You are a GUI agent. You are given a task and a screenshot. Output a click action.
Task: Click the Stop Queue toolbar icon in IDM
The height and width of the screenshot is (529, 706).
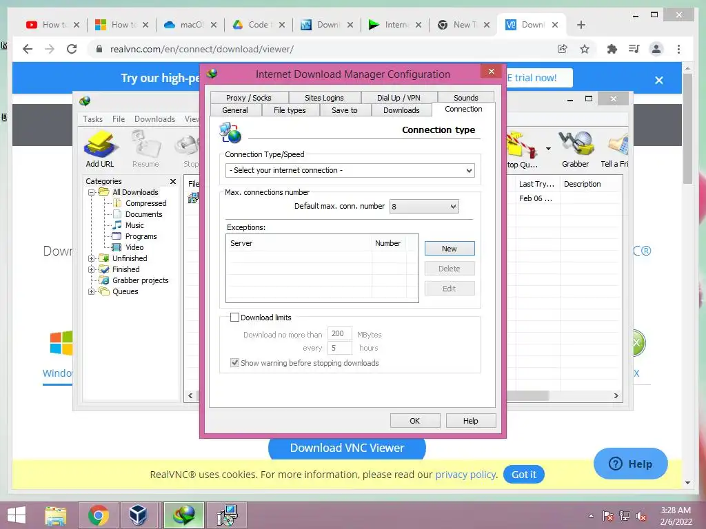pos(523,149)
